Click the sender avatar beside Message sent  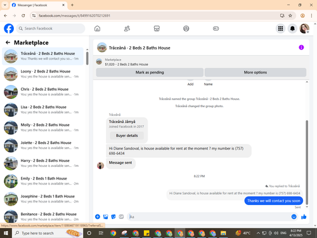[100, 166]
